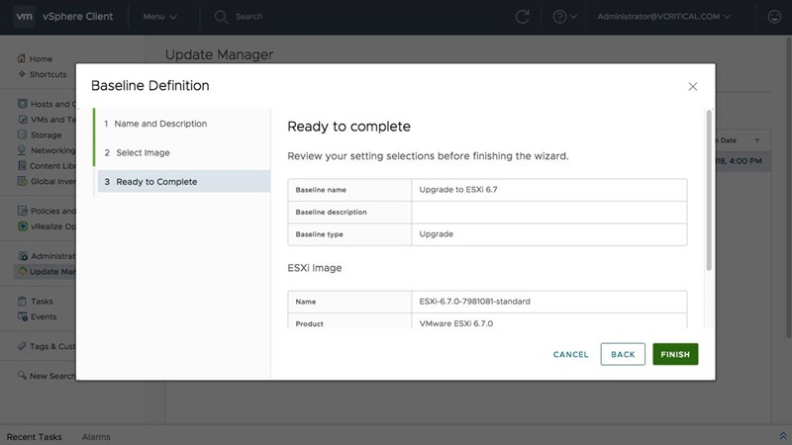Click the search magnifier icon
Screen dimensions: 792x445
[x=221, y=17]
